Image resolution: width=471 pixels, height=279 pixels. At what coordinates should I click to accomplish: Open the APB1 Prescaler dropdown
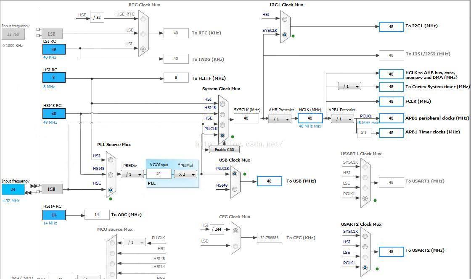click(x=342, y=119)
